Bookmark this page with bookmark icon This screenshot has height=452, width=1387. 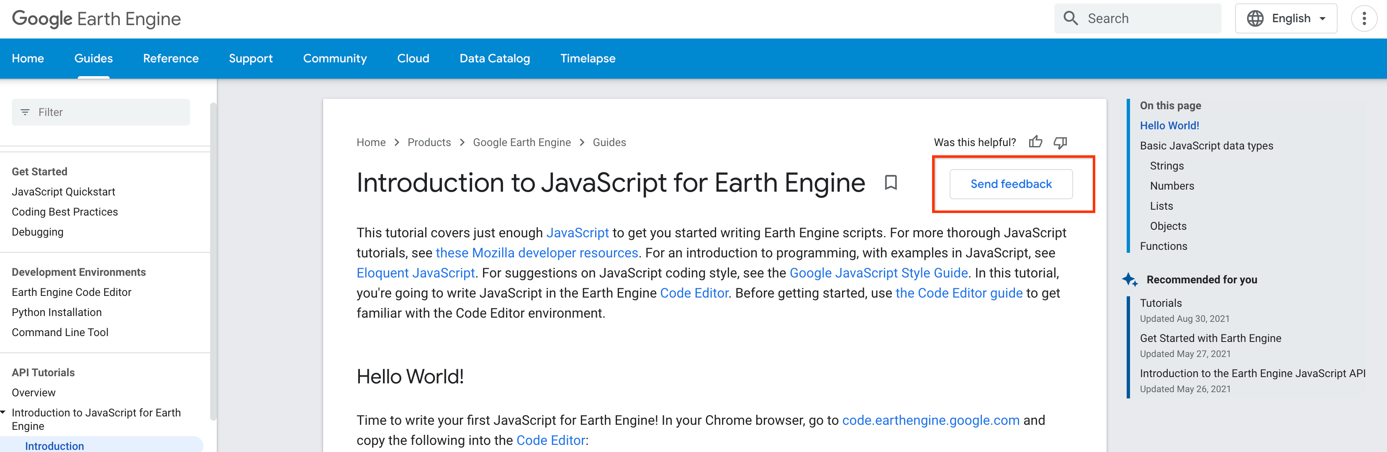click(x=891, y=182)
